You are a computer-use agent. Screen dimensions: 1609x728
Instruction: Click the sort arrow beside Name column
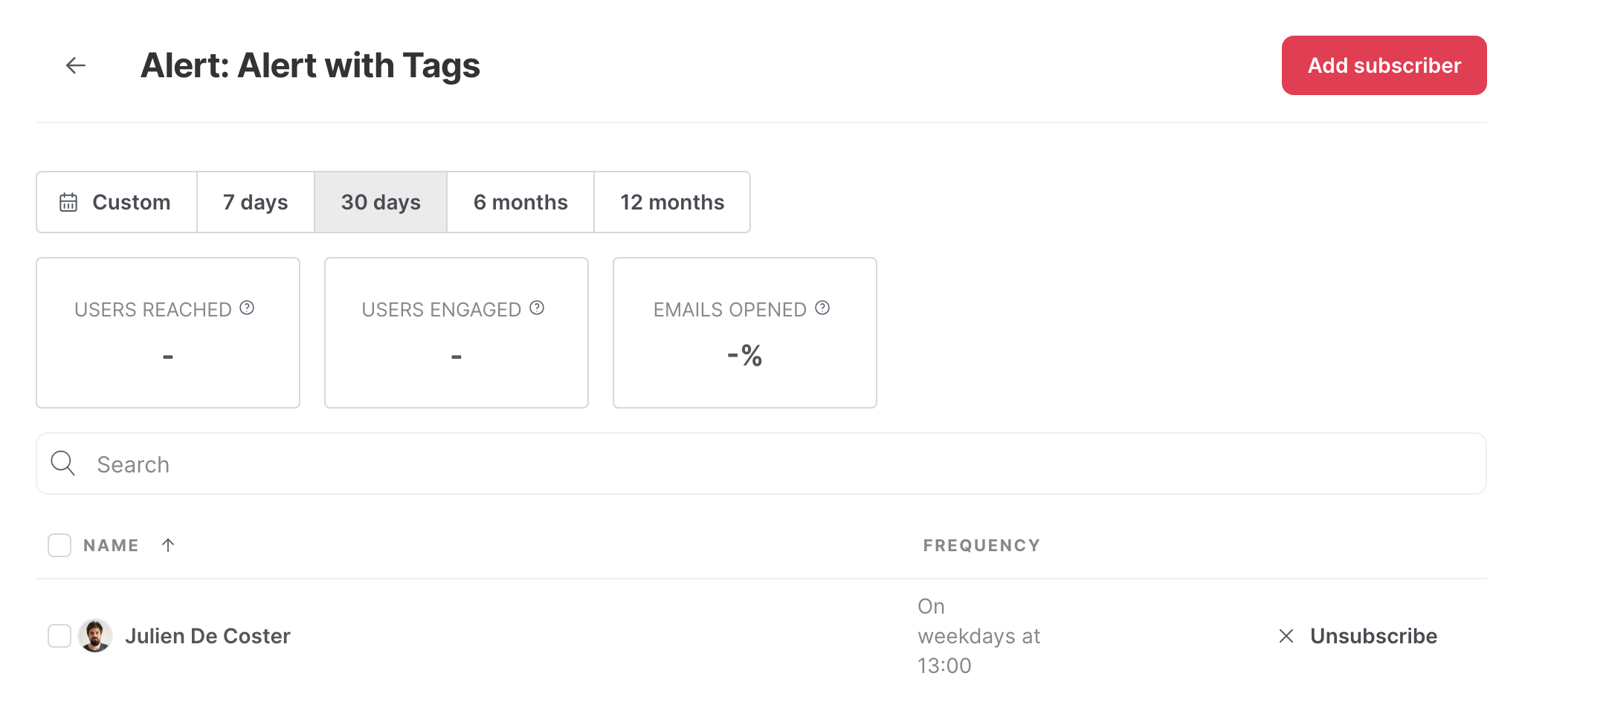(x=168, y=545)
